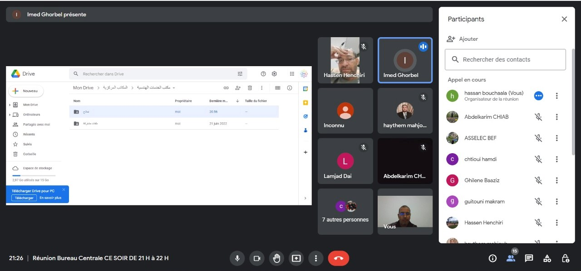This screenshot has width=581, height=271.
Task: Select Hassen Henchiri's video tile
Action: point(345,60)
